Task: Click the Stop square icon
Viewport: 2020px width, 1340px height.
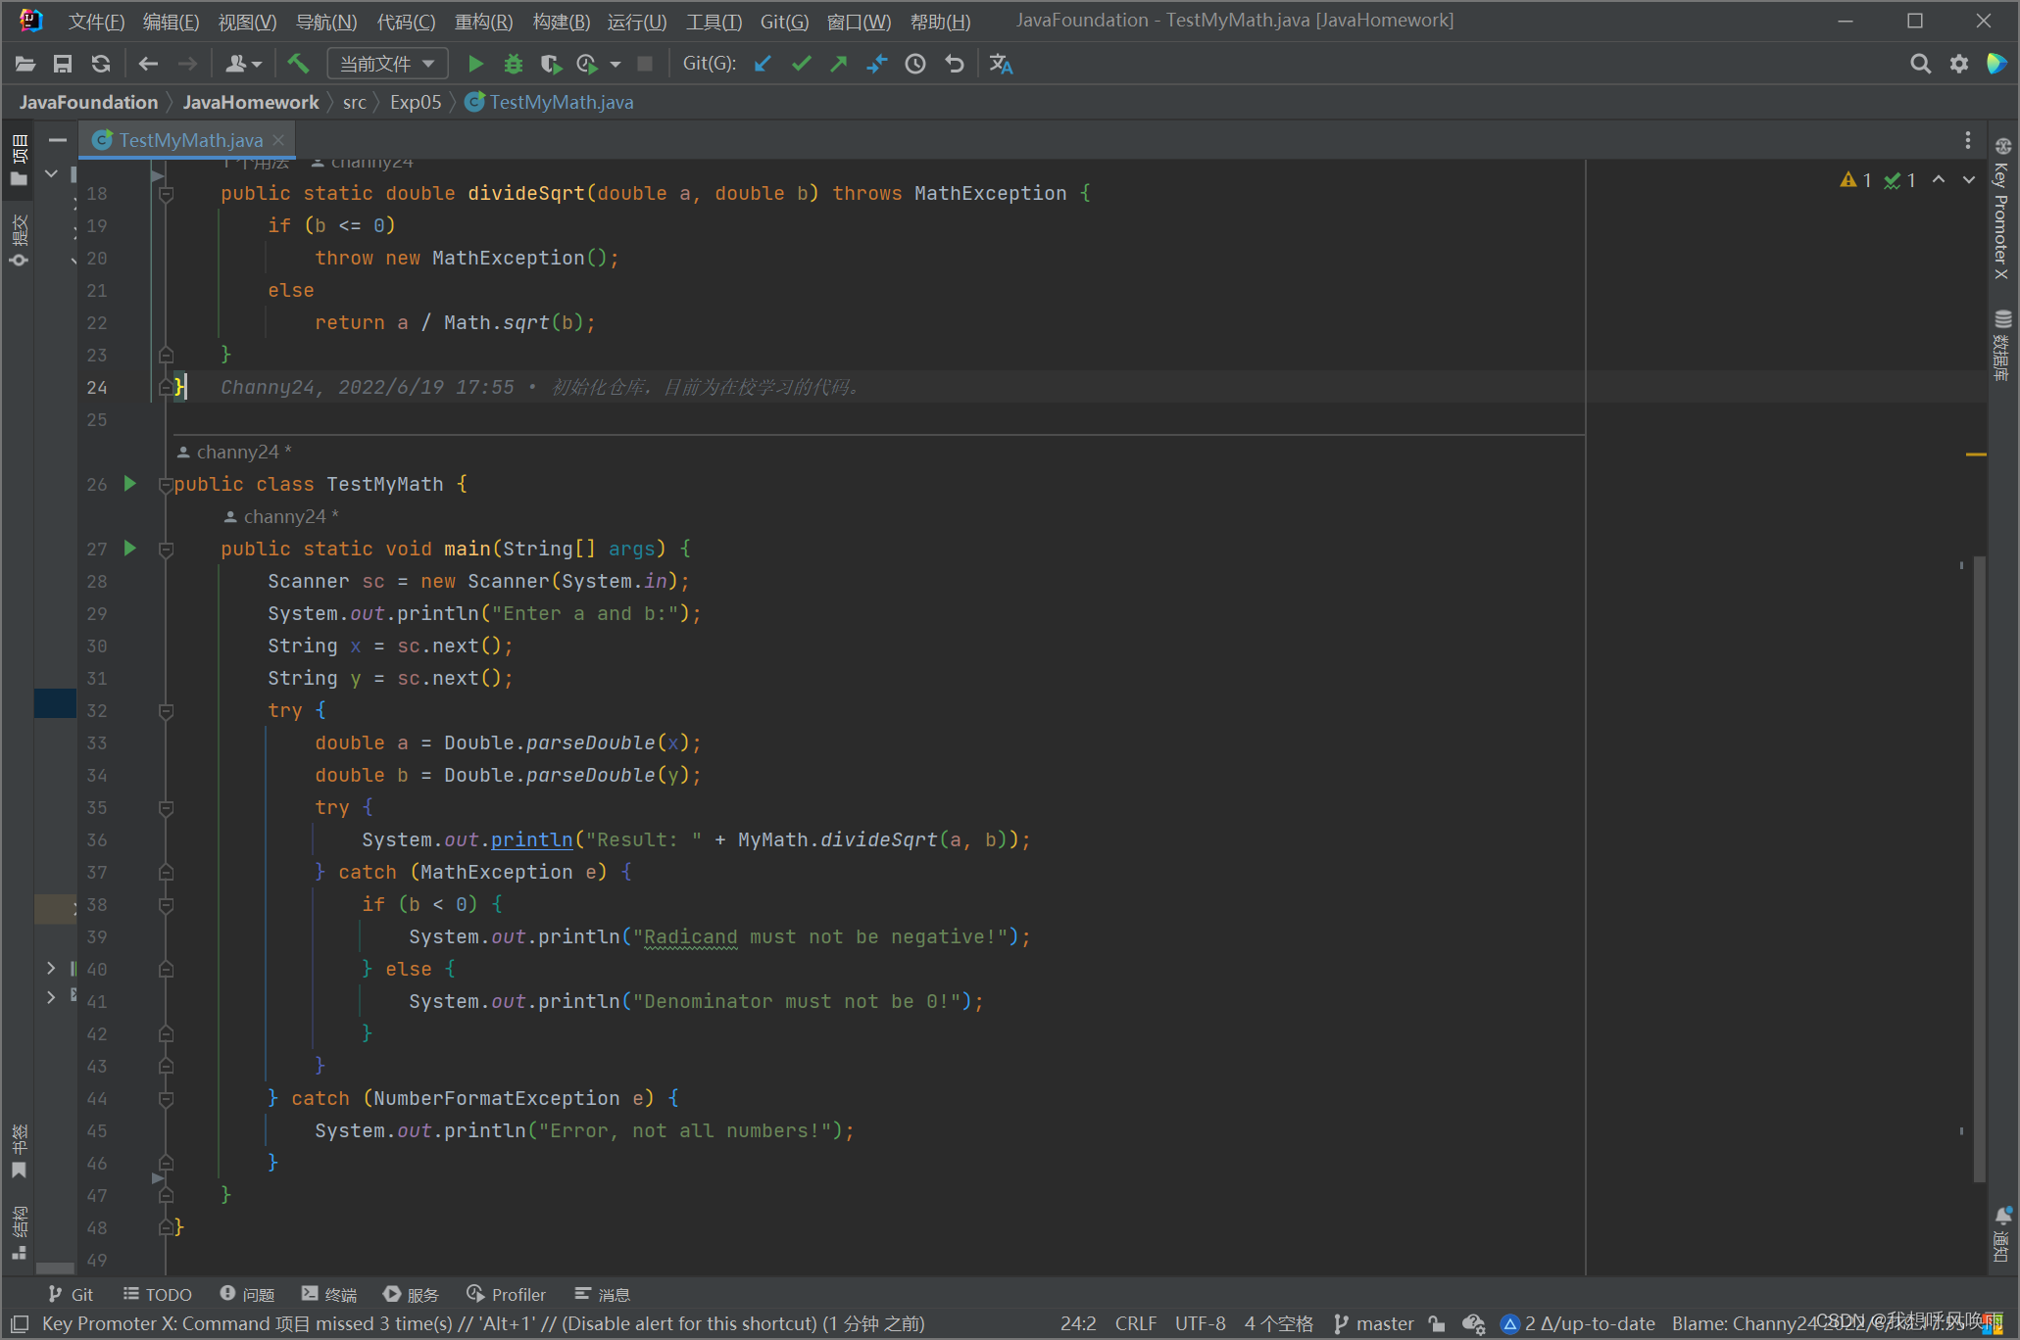Action: (x=645, y=64)
